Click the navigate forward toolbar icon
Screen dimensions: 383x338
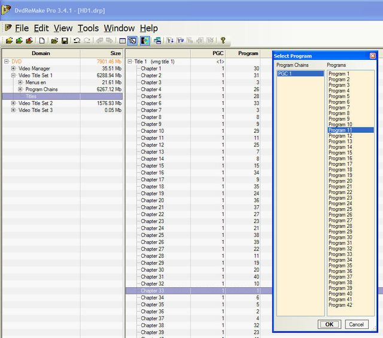pyautogui.click(x=110, y=41)
